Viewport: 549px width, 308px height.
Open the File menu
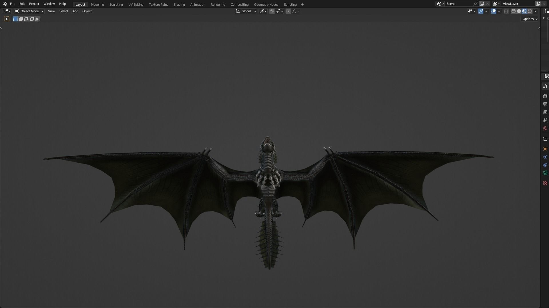point(13,4)
